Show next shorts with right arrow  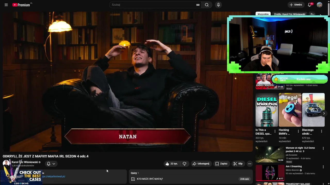click(324, 113)
